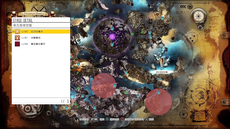The width and height of the screenshot is (230, 129).
Task: Select the shield marker atop the right red circle
Action: click(158, 92)
